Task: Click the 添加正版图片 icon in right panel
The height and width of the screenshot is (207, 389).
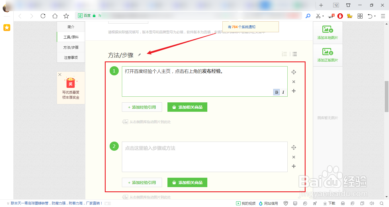Action: coord(327,53)
